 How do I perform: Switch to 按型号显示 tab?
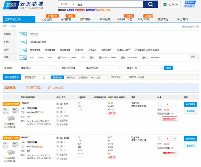pos(30,77)
